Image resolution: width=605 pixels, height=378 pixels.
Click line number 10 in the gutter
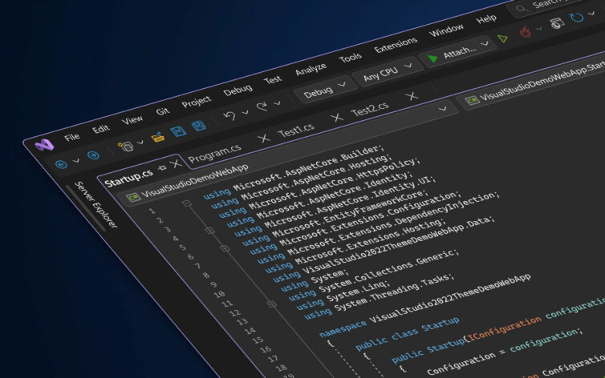tap(219, 295)
